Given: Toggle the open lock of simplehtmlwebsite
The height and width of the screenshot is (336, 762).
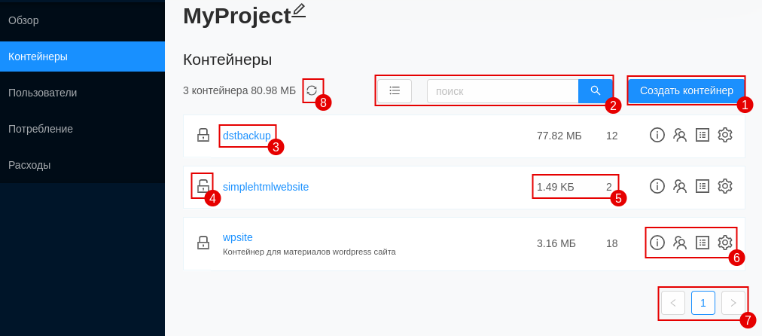Looking at the screenshot, I should click(203, 186).
